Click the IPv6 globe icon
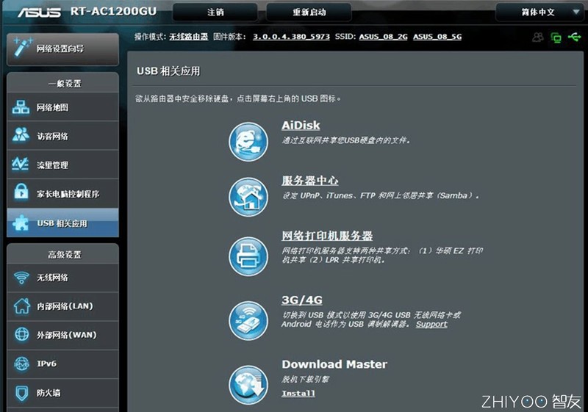 (22, 364)
